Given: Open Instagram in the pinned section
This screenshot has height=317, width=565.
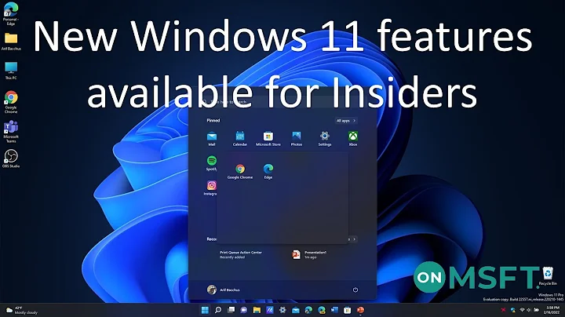Looking at the screenshot, I should (x=211, y=188).
